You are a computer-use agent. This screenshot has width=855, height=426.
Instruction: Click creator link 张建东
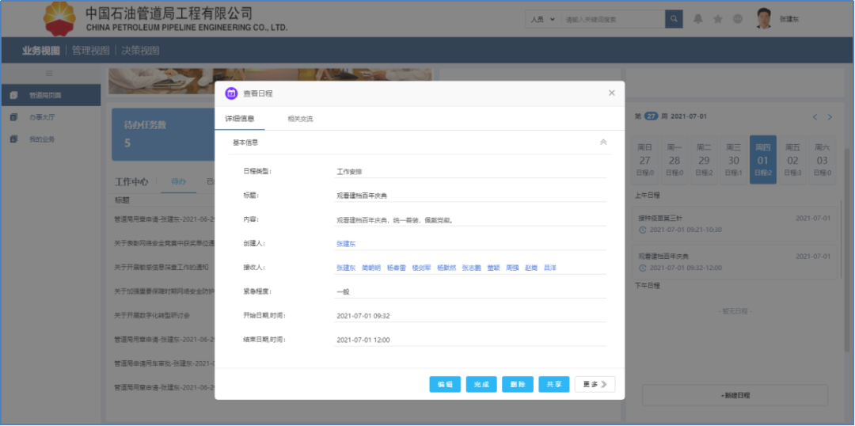click(x=346, y=244)
